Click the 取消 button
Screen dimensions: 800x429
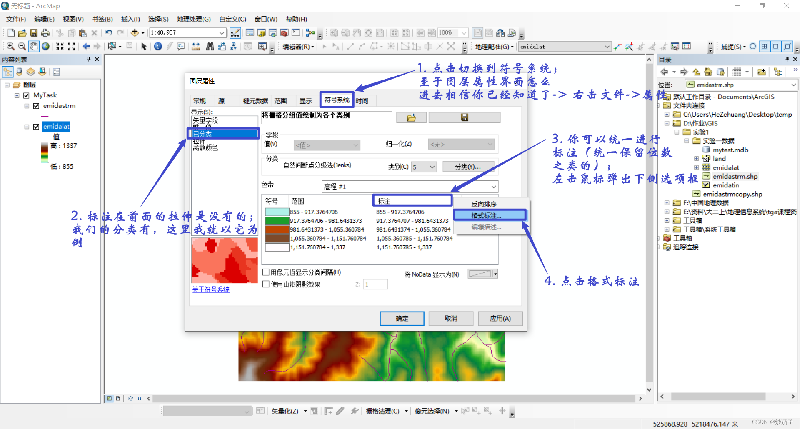[x=451, y=319]
